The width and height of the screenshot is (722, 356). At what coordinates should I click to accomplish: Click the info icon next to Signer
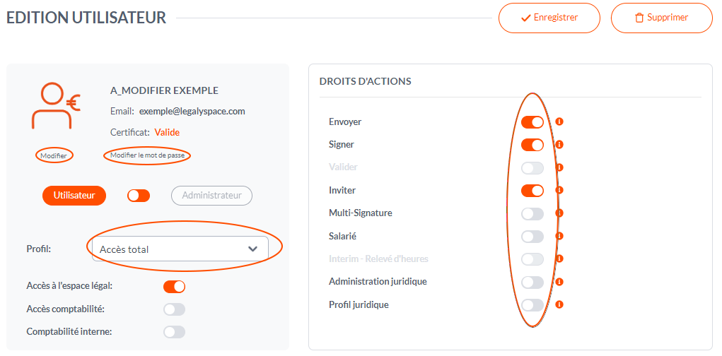click(x=559, y=144)
